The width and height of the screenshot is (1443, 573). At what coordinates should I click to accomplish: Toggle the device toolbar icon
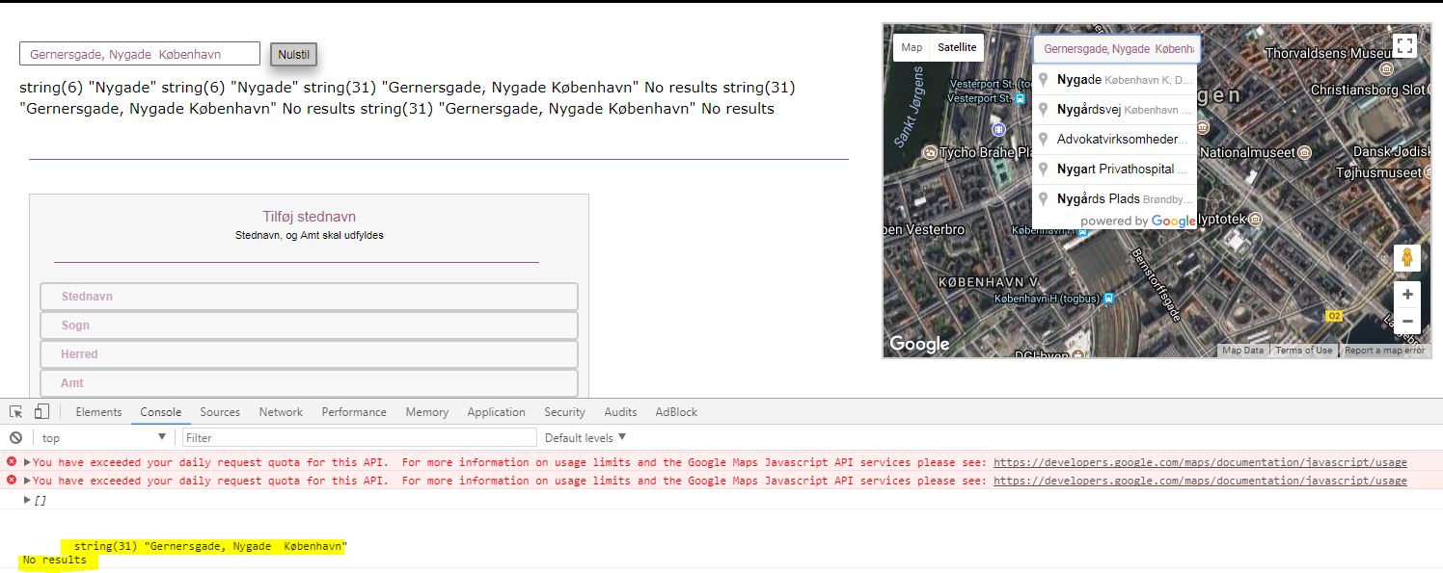[41, 412]
